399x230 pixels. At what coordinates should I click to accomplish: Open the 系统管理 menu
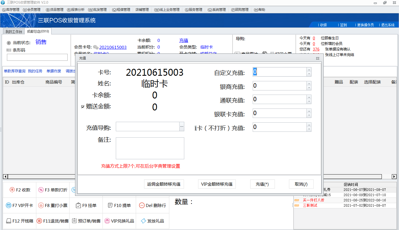[217, 10]
